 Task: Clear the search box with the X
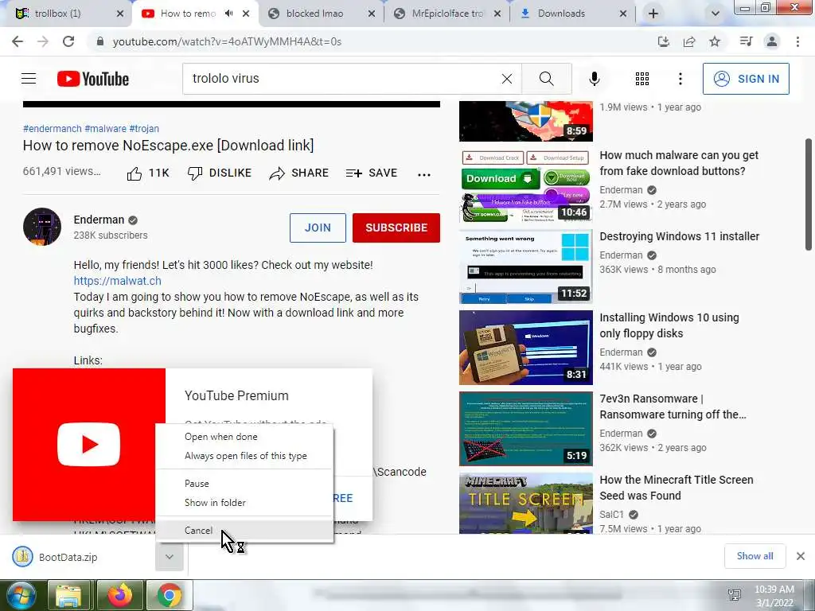coord(507,79)
